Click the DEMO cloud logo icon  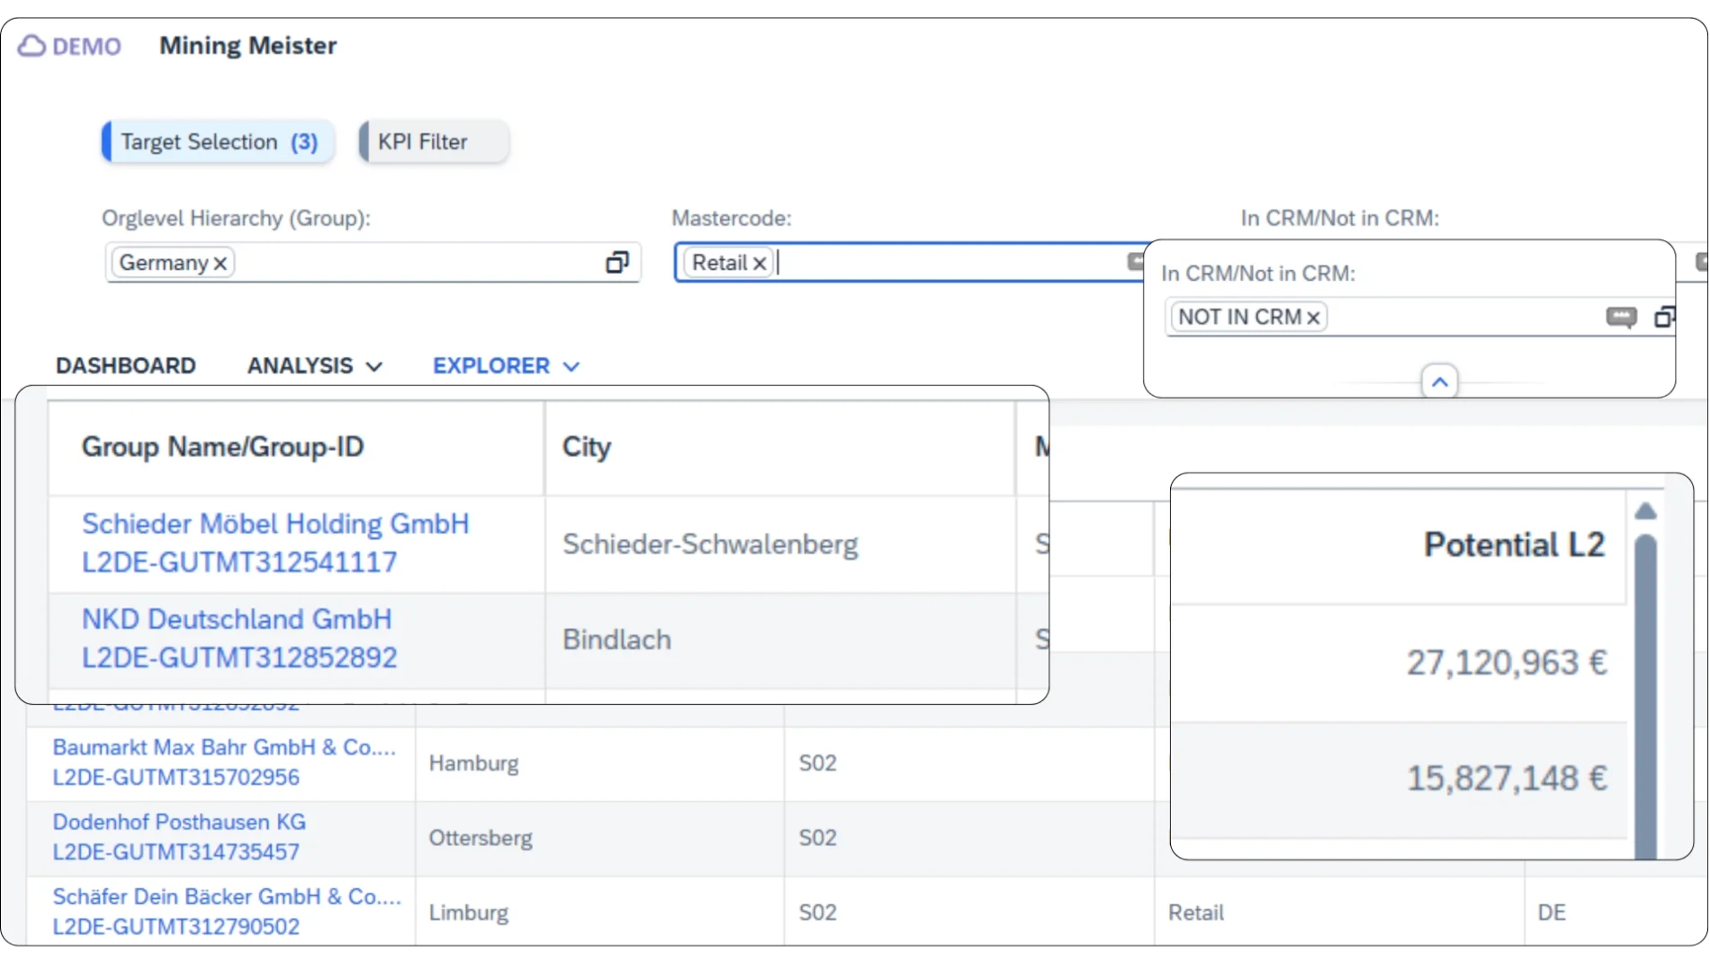tap(31, 46)
